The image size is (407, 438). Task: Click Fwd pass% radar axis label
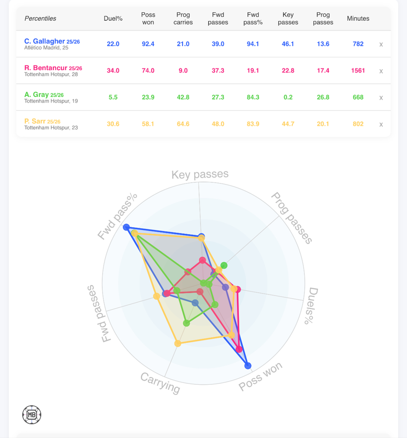pyautogui.click(x=118, y=216)
